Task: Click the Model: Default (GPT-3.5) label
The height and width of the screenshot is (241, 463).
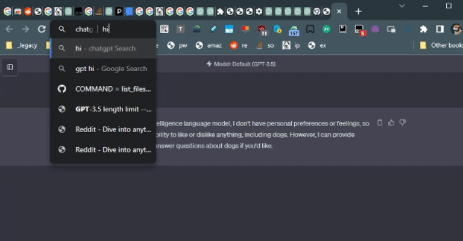Action: point(241,64)
